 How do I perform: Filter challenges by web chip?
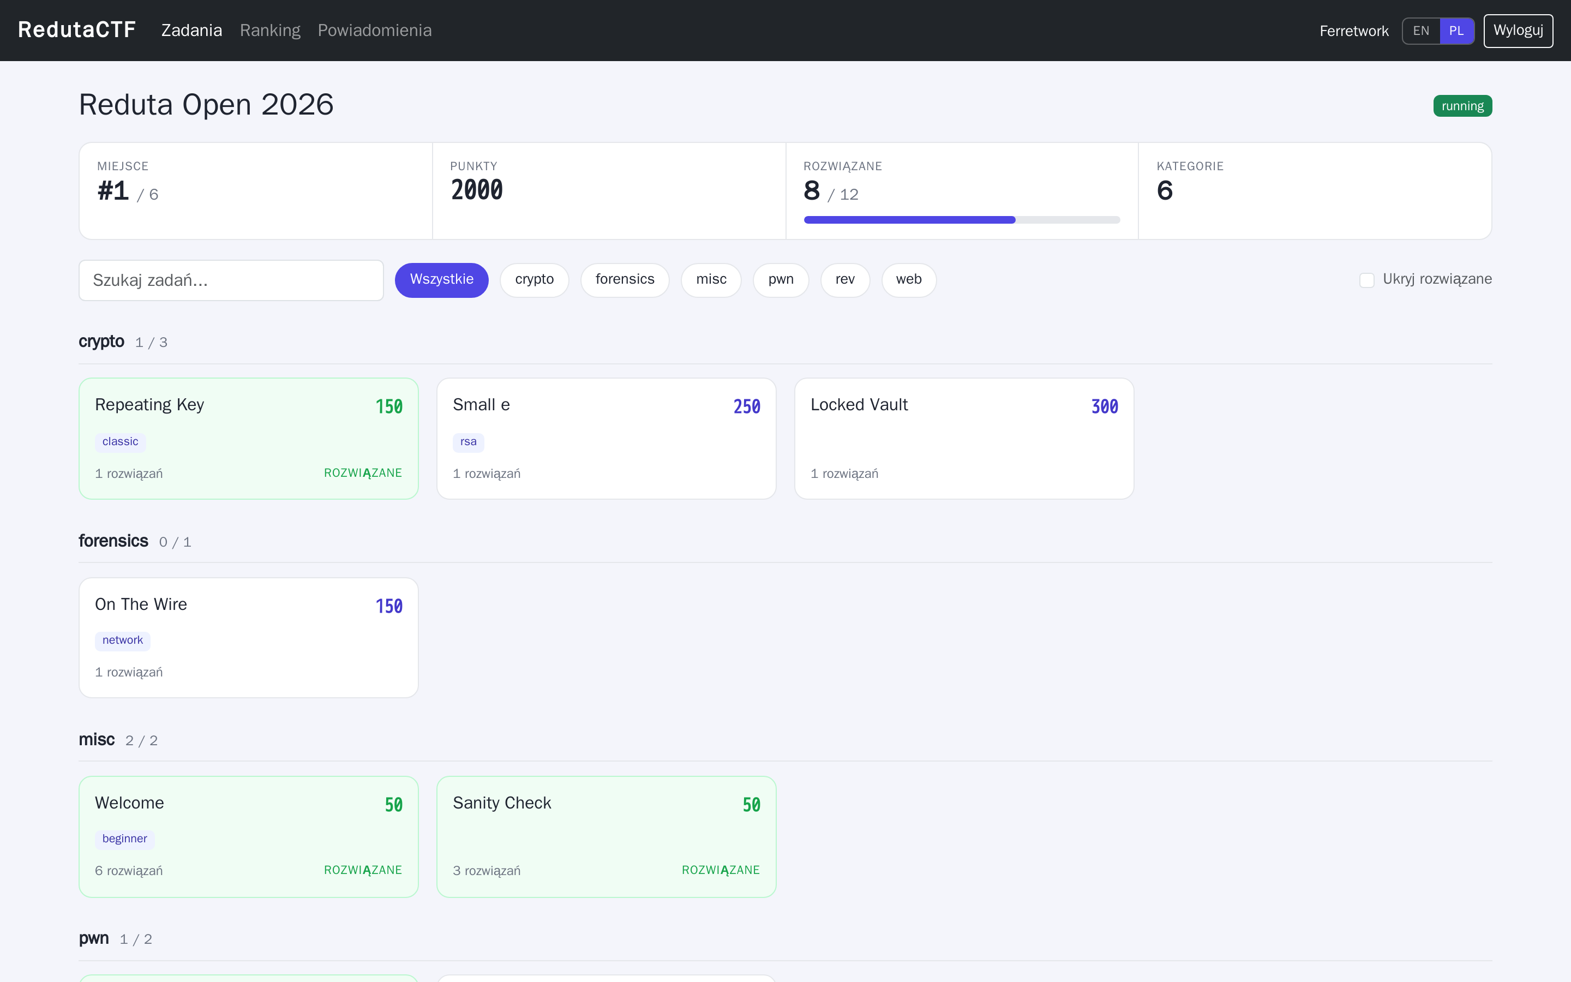tap(909, 280)
